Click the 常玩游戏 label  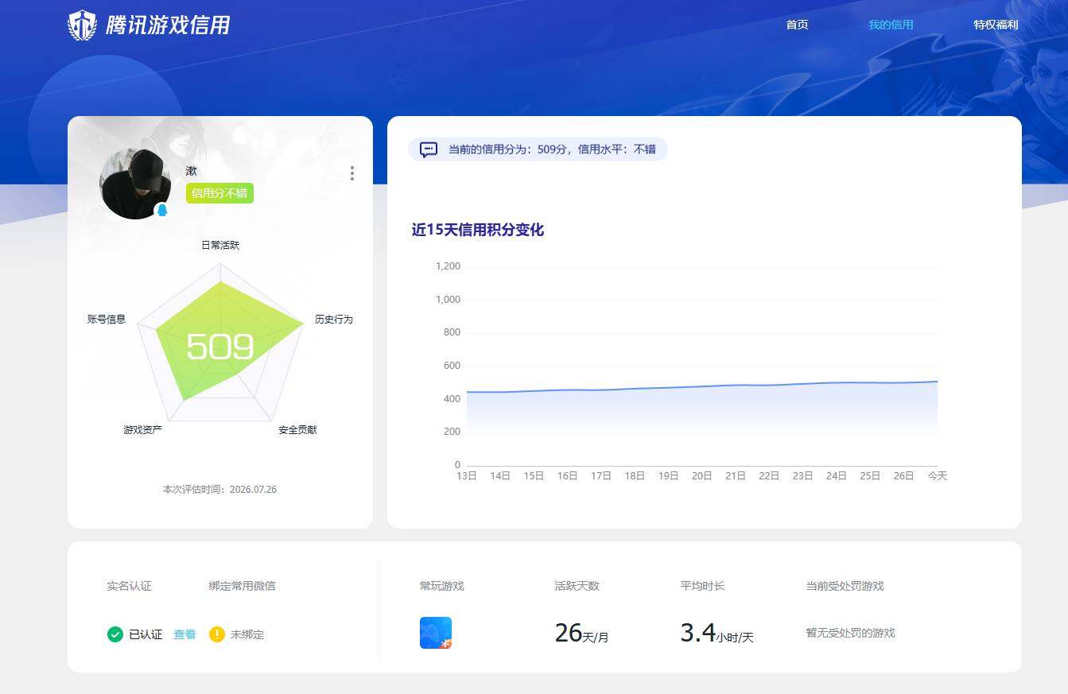(442, 586)
